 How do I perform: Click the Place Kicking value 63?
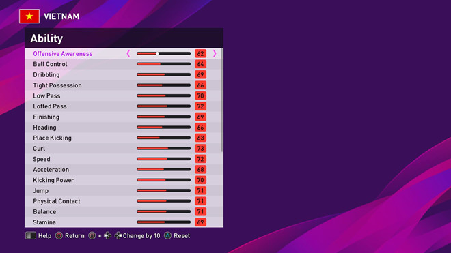pyautogui.click(x=200, y=138)
